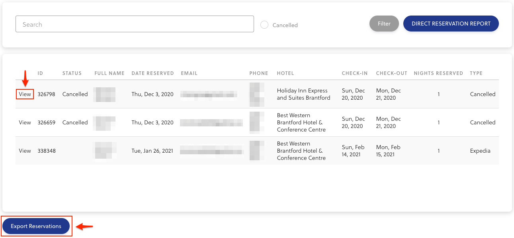Screen dimensions: 514x238
Task: Click the ID column header
Action: pos(40,73)
